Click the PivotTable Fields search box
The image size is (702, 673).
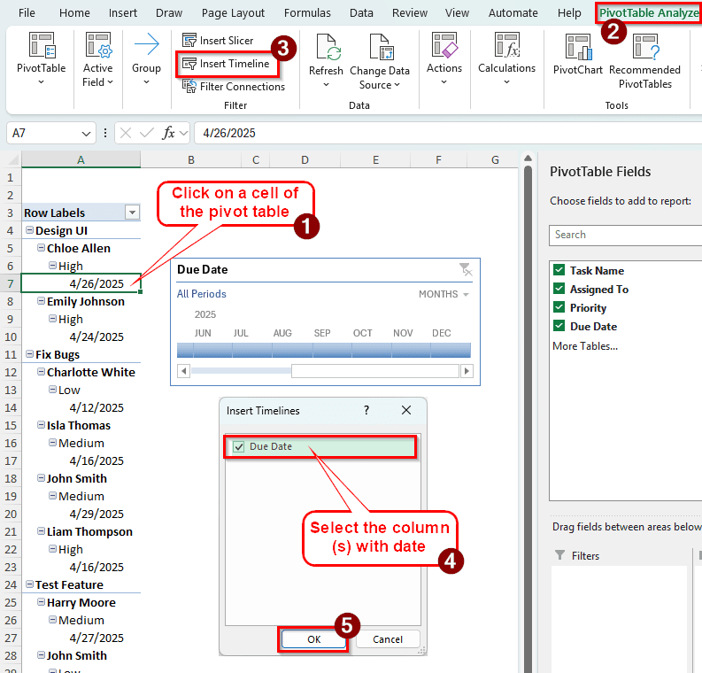[x=624, y=235]
